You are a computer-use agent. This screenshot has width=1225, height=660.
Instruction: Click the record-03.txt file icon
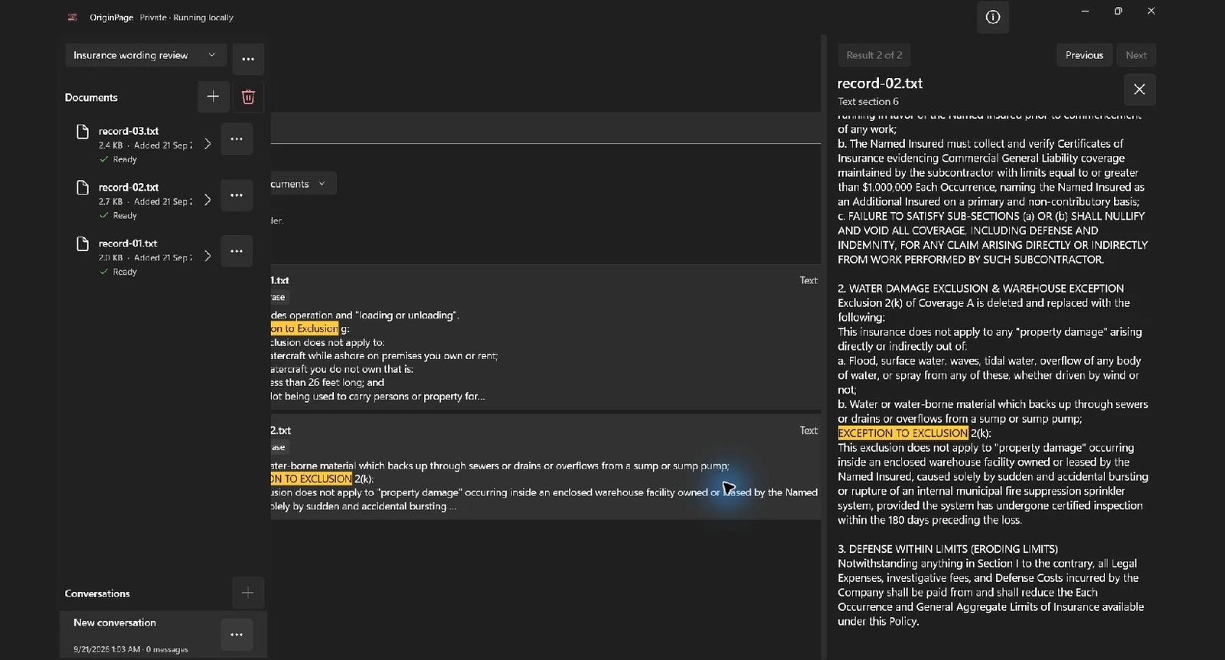click(x=83, y=132)
